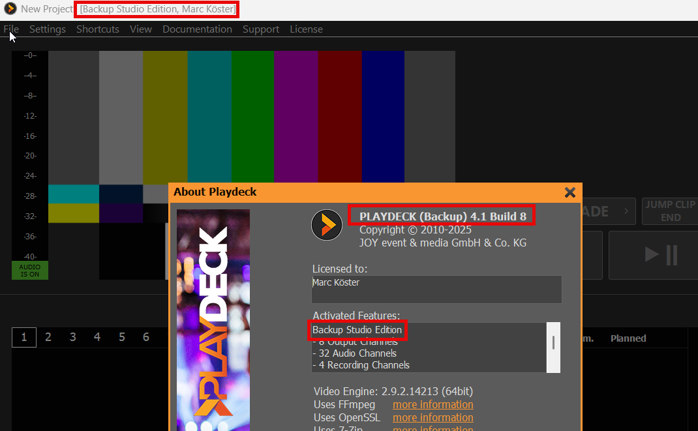The image size is (698, 431).
Task: Click the "Licensed to:" label
Action: pyautogui.click(x=340, y=269)
